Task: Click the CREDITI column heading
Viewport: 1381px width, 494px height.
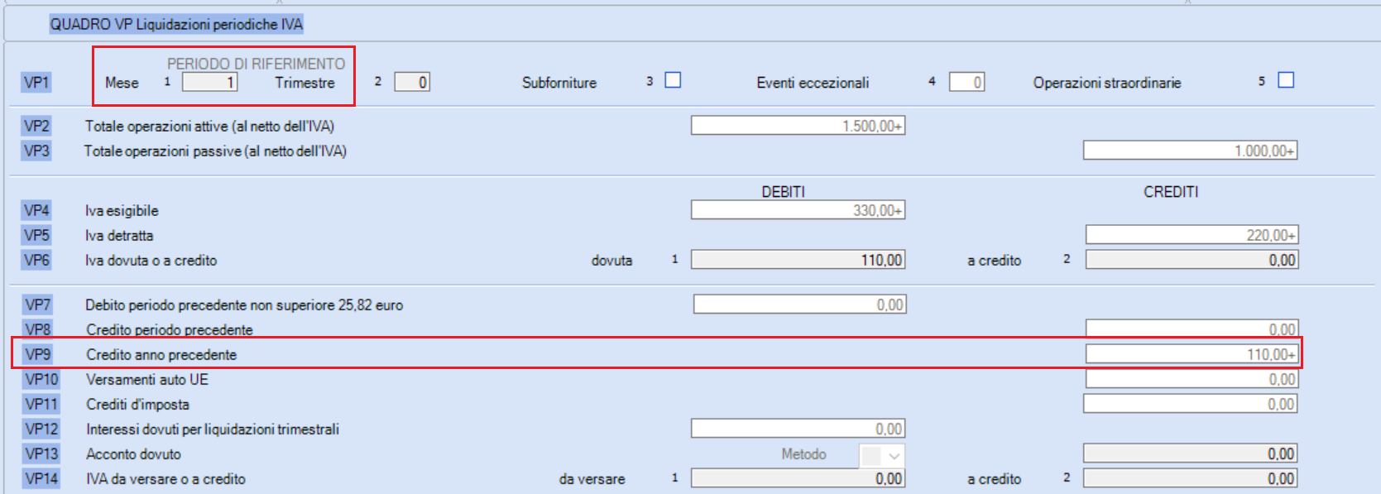Action: pyautogui.click(x=1171, y=192)
